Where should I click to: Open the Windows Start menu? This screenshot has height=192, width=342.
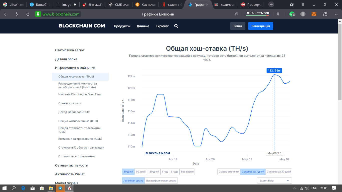[x=4, y=188]
